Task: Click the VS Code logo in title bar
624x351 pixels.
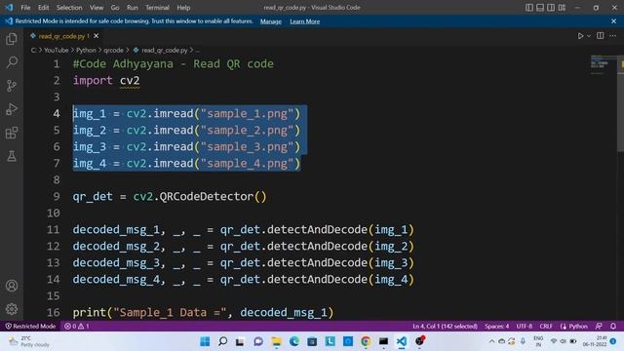Action: click(x=9, y=8)
